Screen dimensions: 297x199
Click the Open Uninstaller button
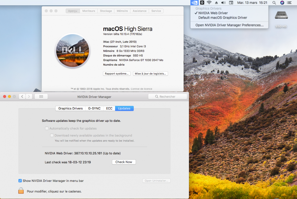click(156, 181)
